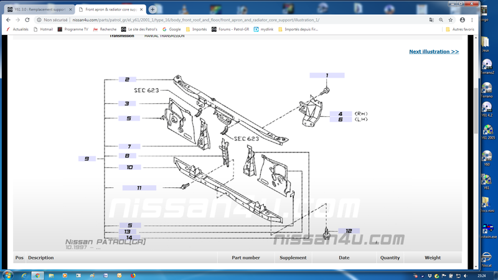Click the Part number column header
Image resolution: width=498 pixels, height=280 pixels.
coord(246,258)
